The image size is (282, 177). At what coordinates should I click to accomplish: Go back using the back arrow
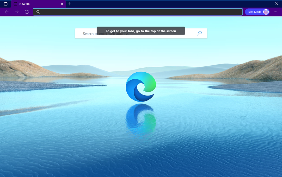click(7, 12)
